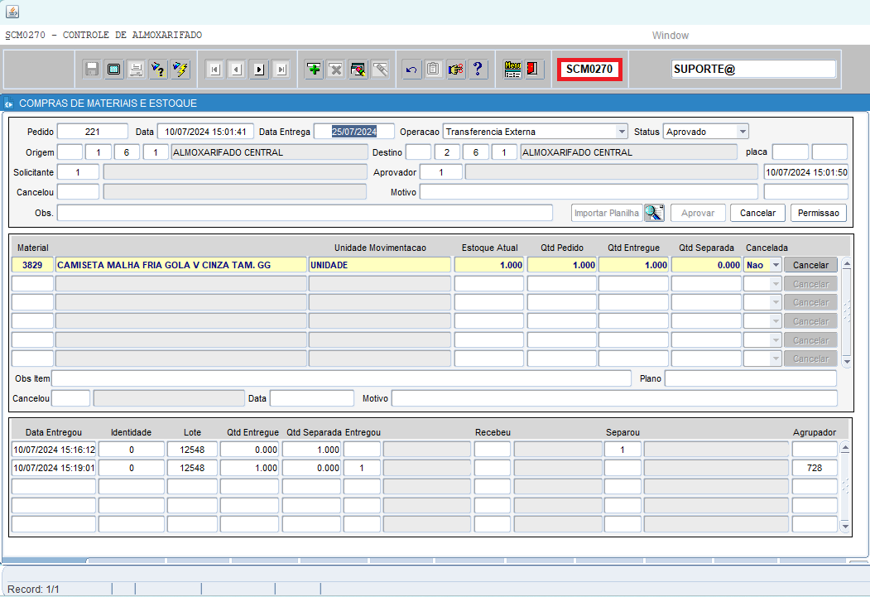870x597 pixels.
Task: Go to last record arrow icon
Action: 281,70
